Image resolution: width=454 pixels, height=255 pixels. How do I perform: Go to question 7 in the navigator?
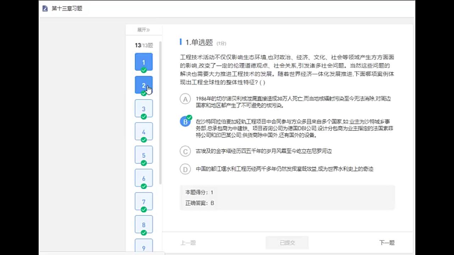[x=144, y=202]
